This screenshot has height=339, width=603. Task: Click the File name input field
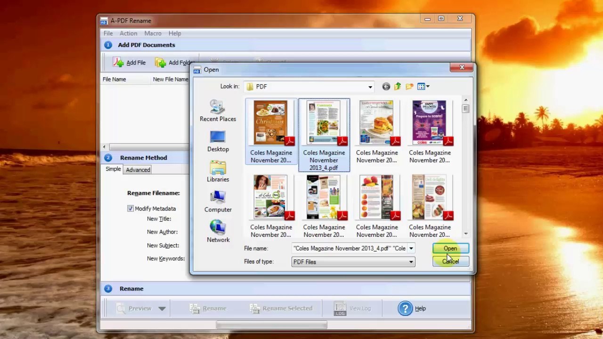click(350, 249)
